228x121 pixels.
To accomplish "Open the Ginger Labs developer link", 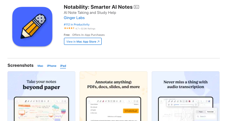I will 74,18.
